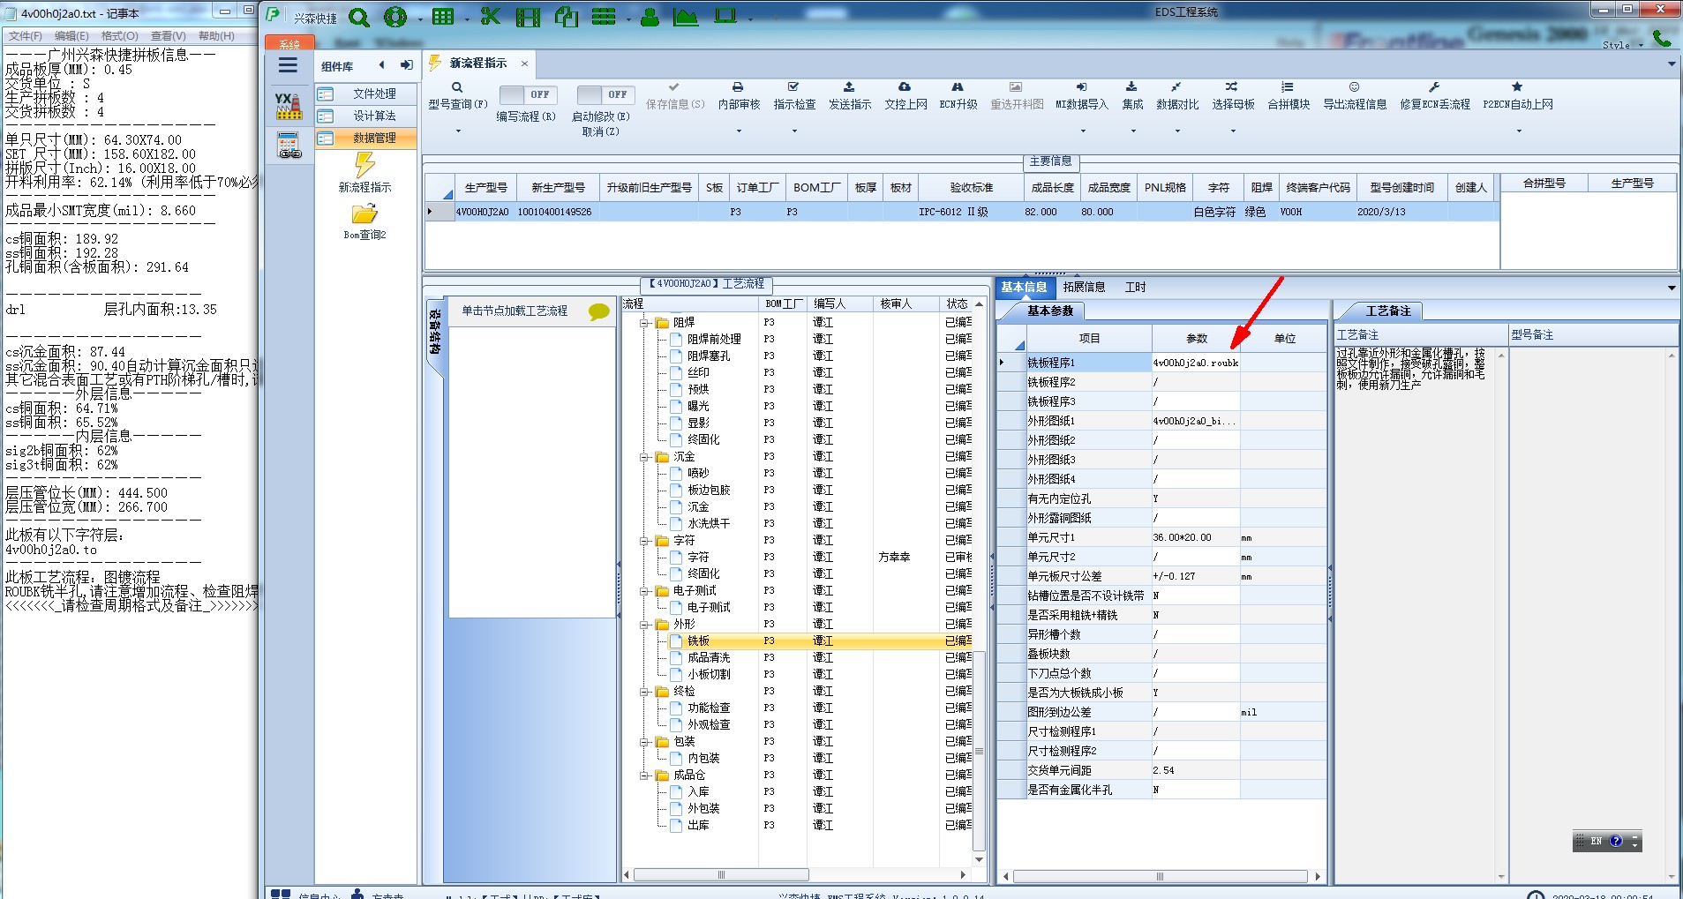Screen dimensions: 1683x899
Task: Switch to the 拓展信息 tab
Action: 1084,288
